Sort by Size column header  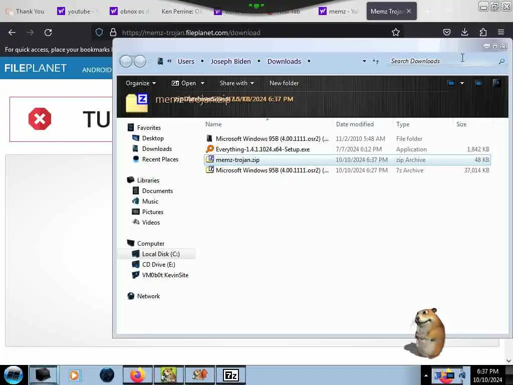(x=461, y=124)
